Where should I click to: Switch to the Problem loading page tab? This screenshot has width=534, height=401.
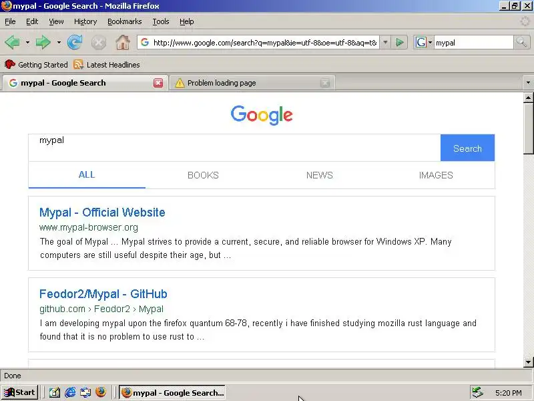pyautogui.click(x=252, y=83)
